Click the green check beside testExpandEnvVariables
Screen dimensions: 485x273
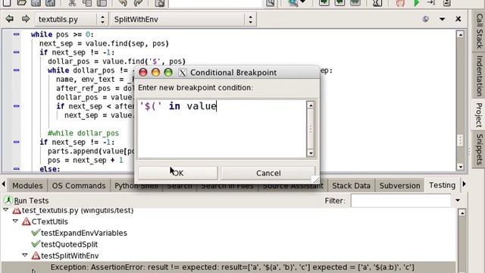click(36, 233)
